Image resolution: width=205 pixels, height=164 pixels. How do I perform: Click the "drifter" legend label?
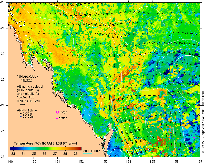[x=63, y=118]
